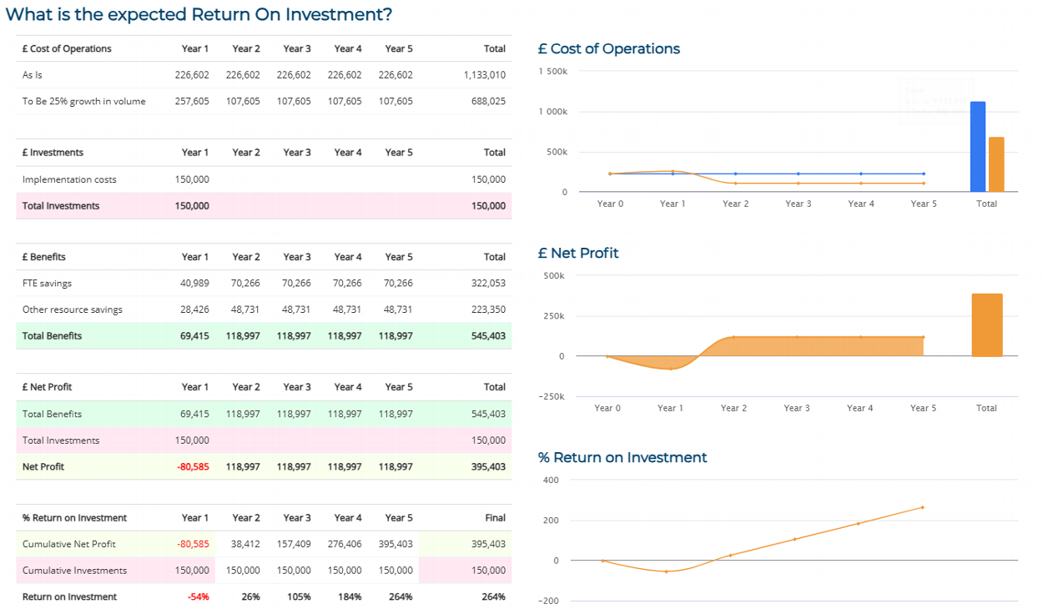This screenshot has height=609, width=1043.
Task: Click the Cumulative Investments row label
Action: click(75, 571)
